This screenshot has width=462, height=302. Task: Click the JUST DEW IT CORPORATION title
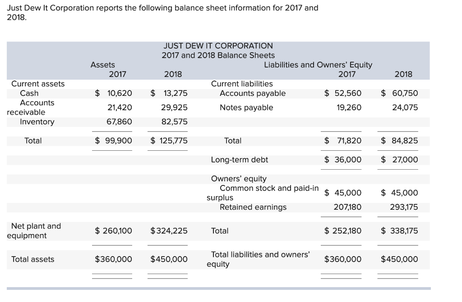click(x=218, y=46)
